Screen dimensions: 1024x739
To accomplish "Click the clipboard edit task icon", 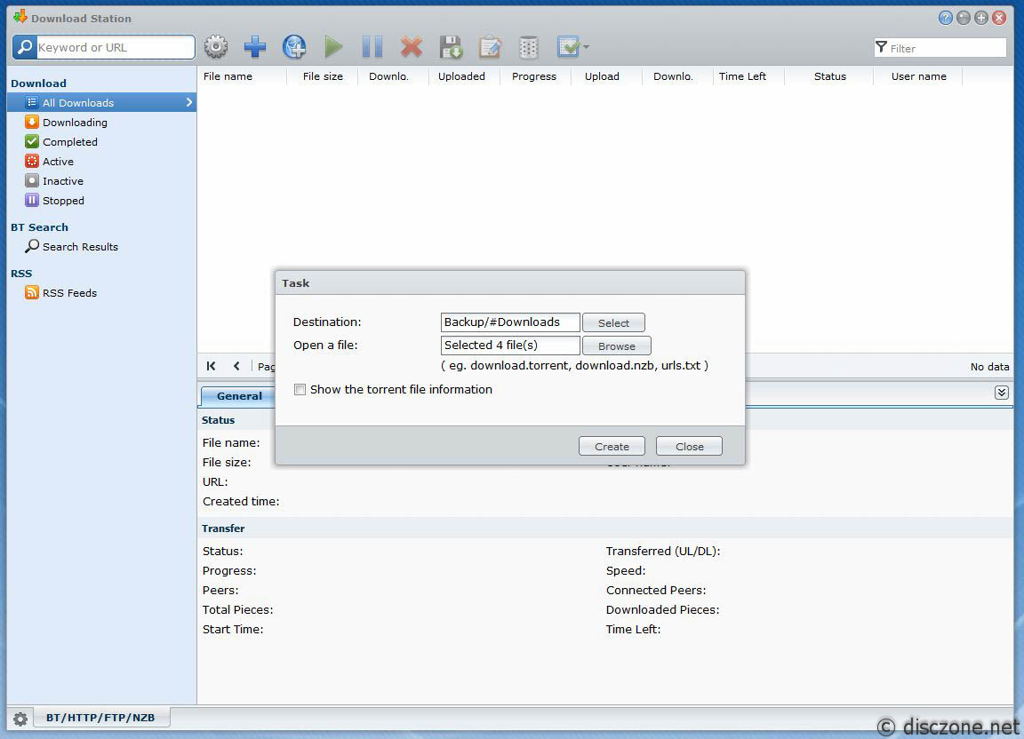I will click(490, 47).
